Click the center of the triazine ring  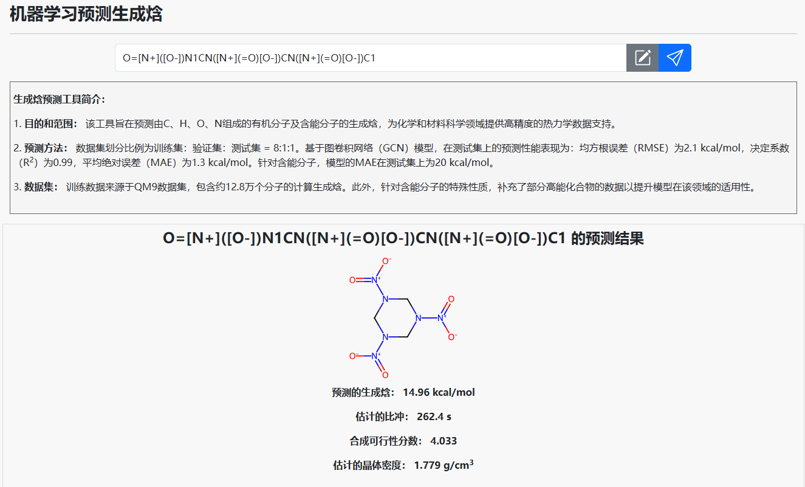[x=396, y=318]
